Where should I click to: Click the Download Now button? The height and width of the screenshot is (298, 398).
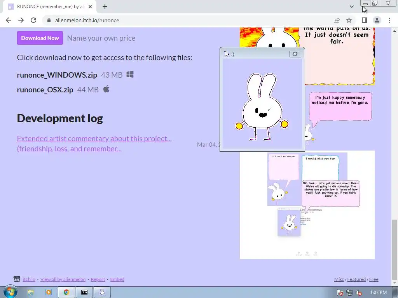pos(40,38)
